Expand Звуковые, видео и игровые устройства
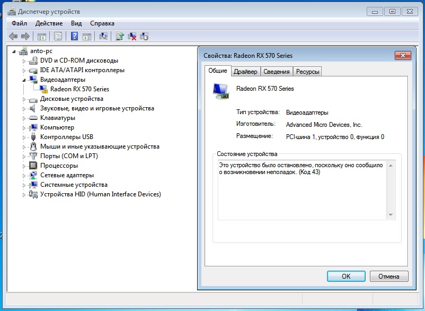 24,109
